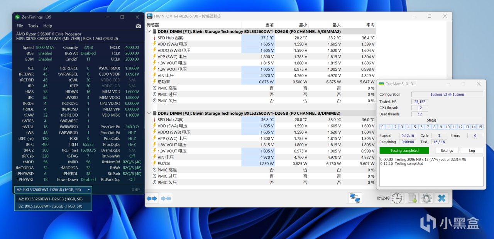The width and height of the screenshot is (494, 239).
Task: Click the ZenTimings camera screenshot icon
Action: tap(138, 26)
